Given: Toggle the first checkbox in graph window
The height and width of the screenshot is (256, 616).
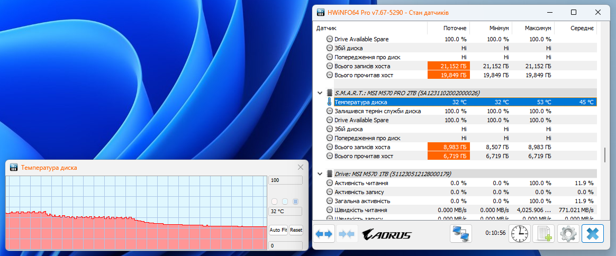Looking at the screenshot, I should (x=275, y=202).
